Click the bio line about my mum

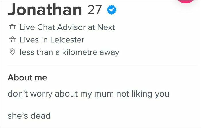tap(88, 94)
